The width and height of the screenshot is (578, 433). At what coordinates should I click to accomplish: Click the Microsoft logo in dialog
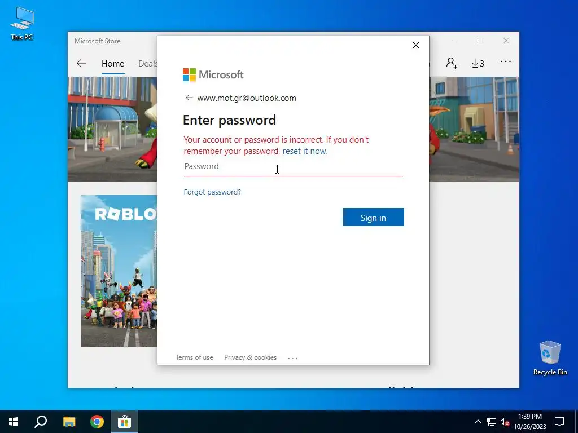(x=213, y=75)
